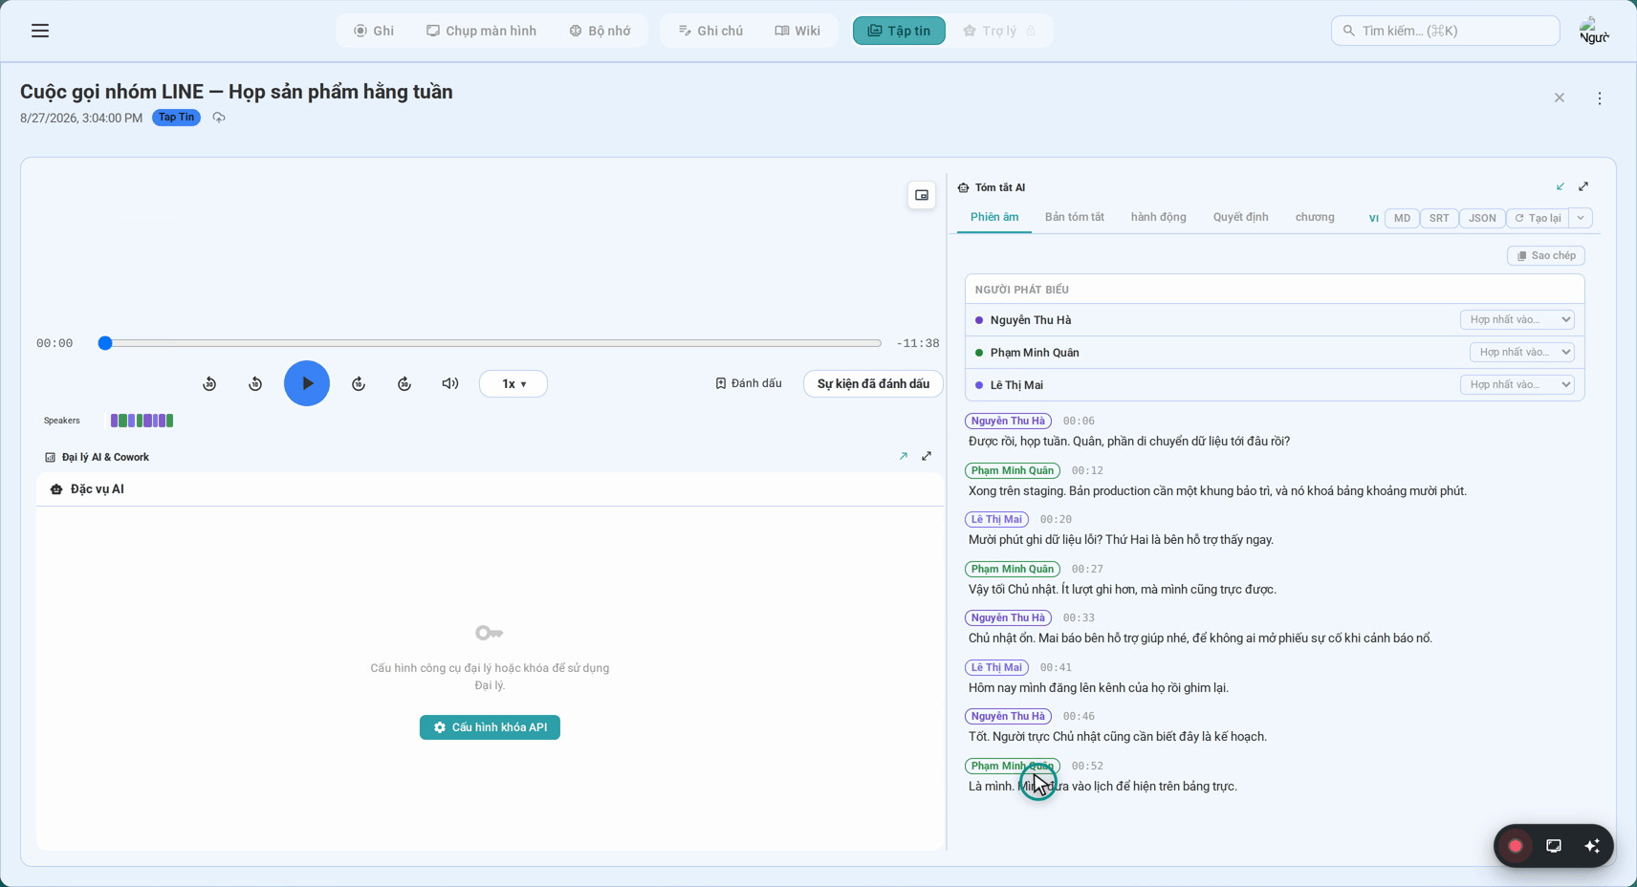This screenshot has height=887, width=1637.
Task: Click Nguyễn Thu Hà purple speaker dot
Action: [x=979, y=320]
